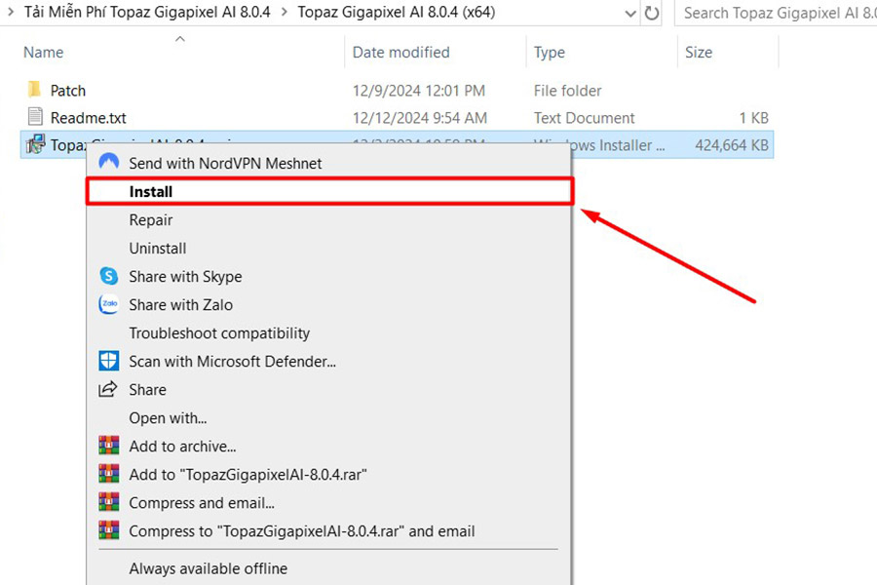Viewport: 877px width, 585px height.
Task: Click WinRAR icon beside Compress to rar and email
Action: tap(108, 530)
